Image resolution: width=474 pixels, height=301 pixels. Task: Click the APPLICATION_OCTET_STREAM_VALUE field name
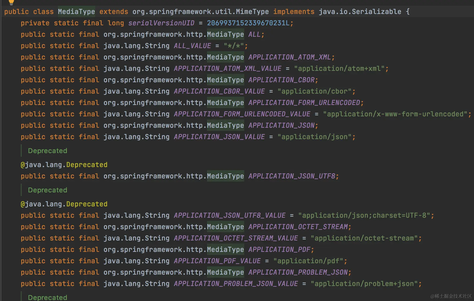[236, 238]
